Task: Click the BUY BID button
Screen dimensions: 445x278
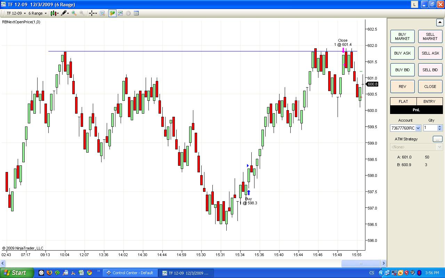Action: click(402, 70)
